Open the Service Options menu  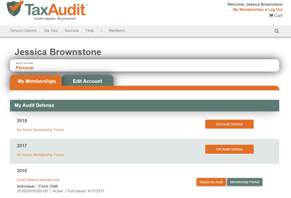[x=23, y=31]
